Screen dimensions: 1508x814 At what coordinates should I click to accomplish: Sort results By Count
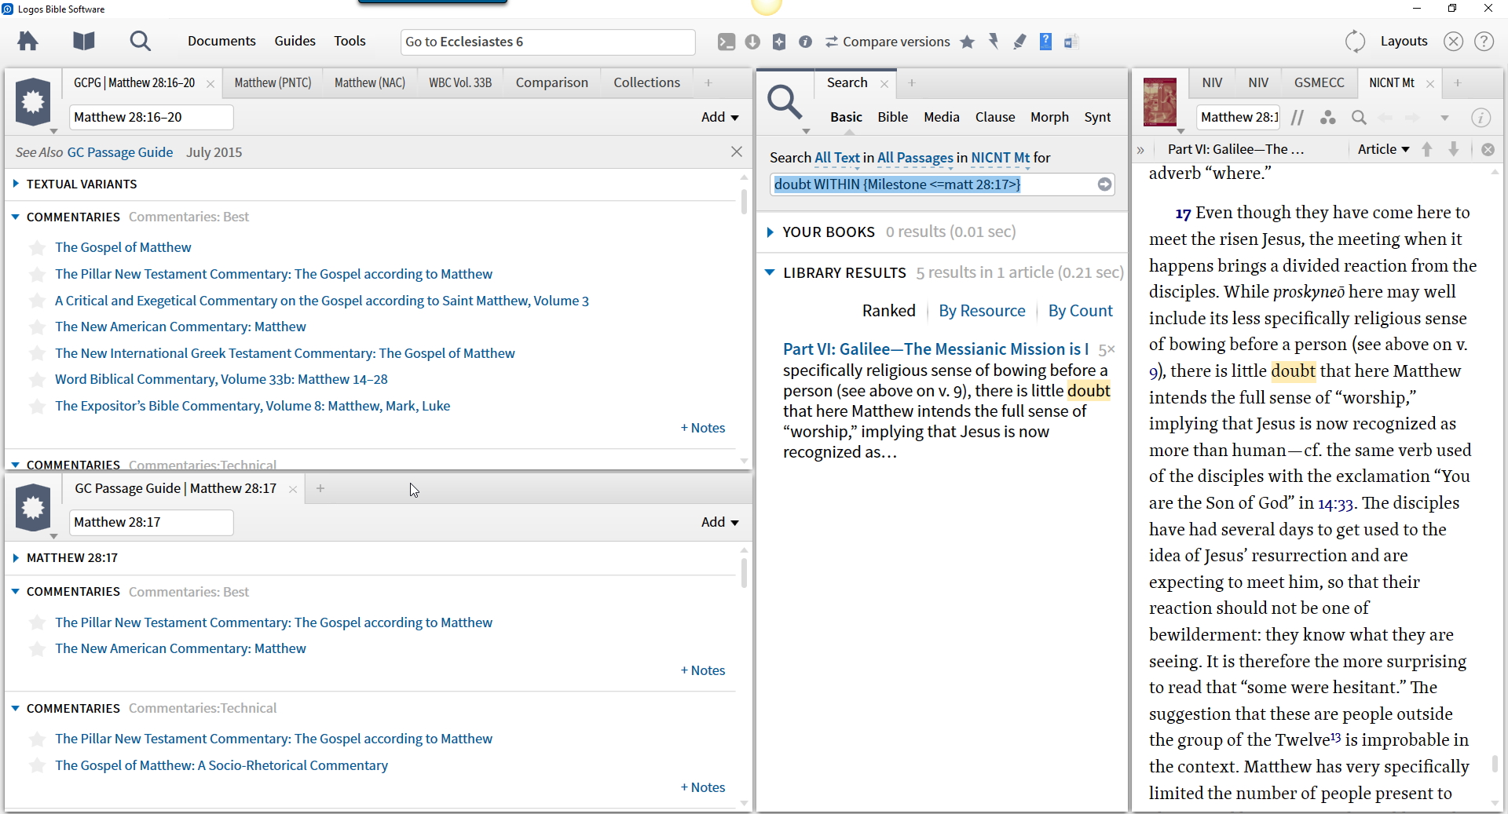coord(1080,311)
